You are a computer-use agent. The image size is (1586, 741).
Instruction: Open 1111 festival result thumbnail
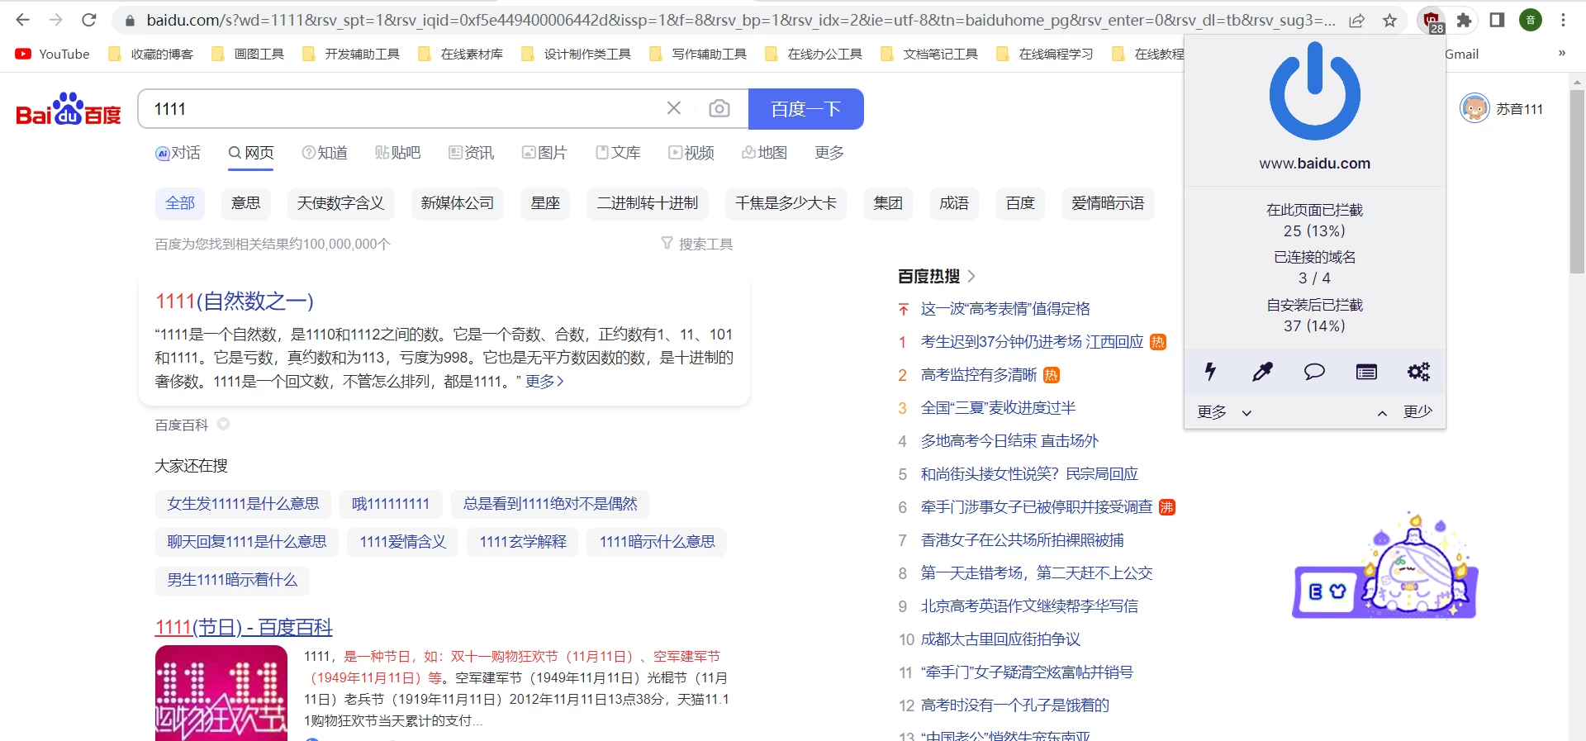221,693
